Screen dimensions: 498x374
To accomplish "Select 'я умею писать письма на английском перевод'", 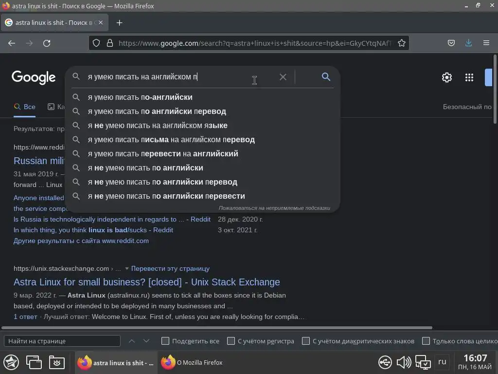I will [203, 140].
